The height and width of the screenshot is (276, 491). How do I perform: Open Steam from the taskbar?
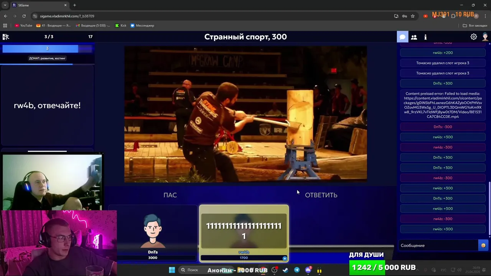pos(285,270)
